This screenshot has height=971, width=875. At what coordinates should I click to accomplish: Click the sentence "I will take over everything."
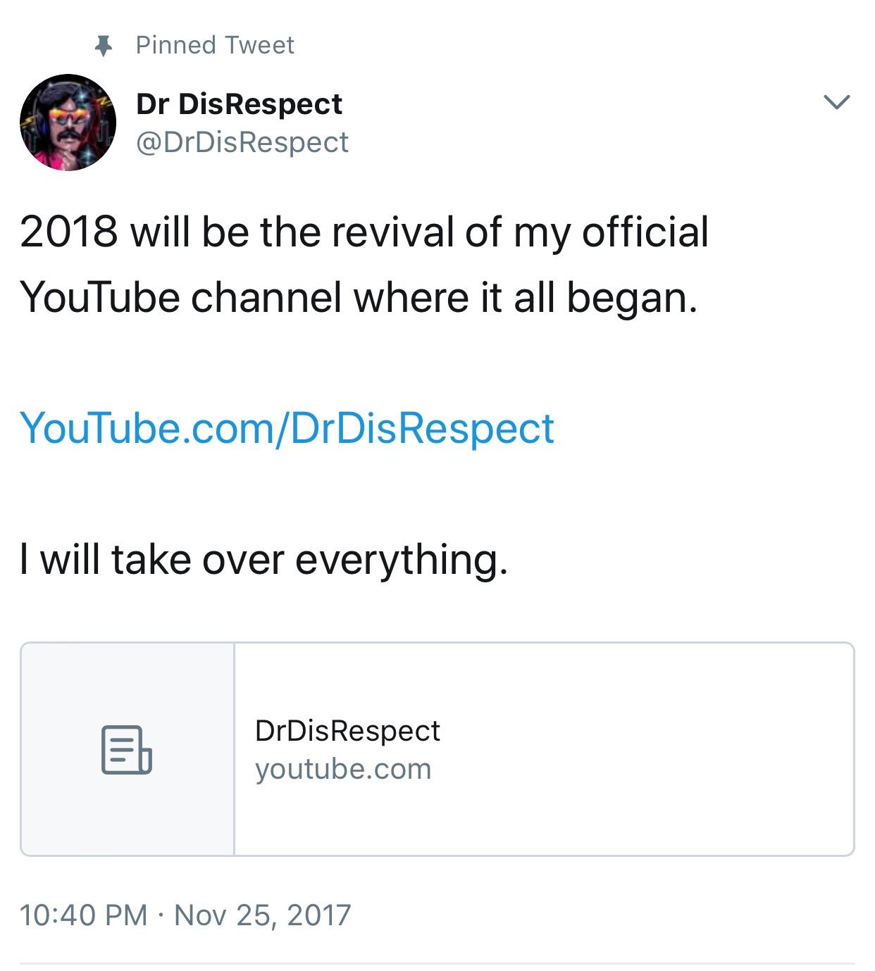263,560
